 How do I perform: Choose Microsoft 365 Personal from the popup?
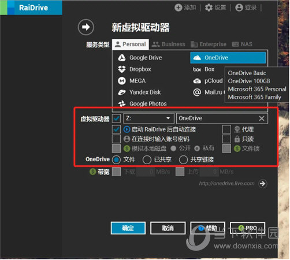(x=257, y=89)
